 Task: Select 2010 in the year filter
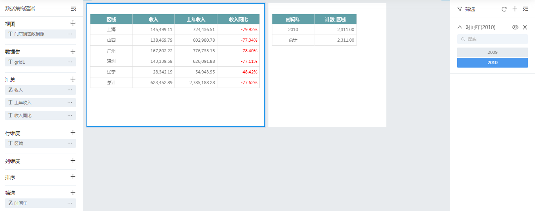(x=493, y=62)
